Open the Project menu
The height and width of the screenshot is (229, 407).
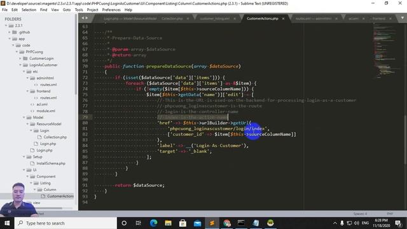(92, 10)
